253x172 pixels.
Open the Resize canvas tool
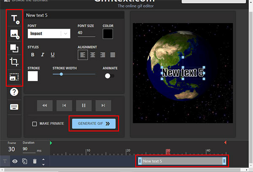click(14, 48)
